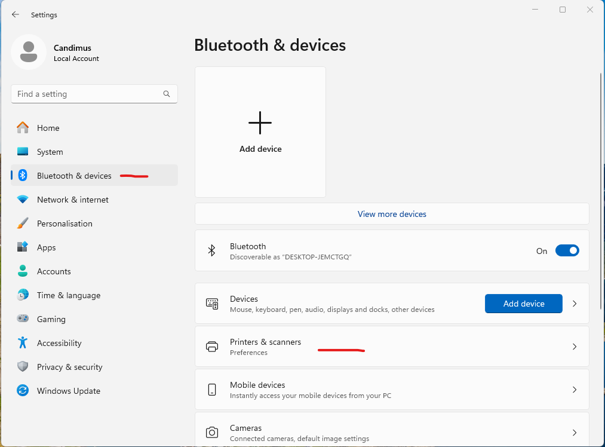
Task: Click the Bluetooth symbol in the Bluetooth row
Action: tap(211, 250)
